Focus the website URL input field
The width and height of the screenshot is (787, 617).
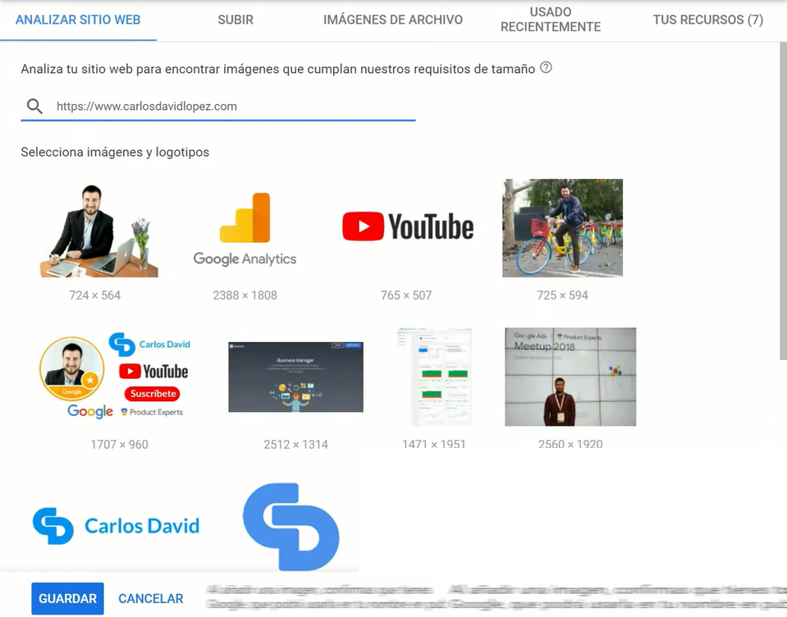(x=218, y=107)
